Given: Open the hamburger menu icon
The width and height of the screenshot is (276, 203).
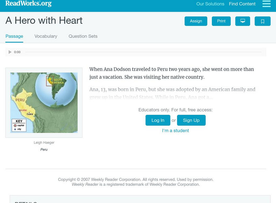Looking at the screenshot, I should [266, 4].
